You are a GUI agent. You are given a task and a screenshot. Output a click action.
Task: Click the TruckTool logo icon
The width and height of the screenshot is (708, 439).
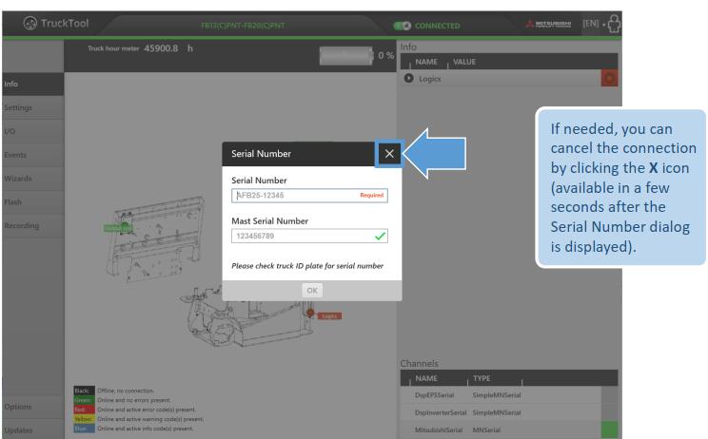(x=30, y=23)
